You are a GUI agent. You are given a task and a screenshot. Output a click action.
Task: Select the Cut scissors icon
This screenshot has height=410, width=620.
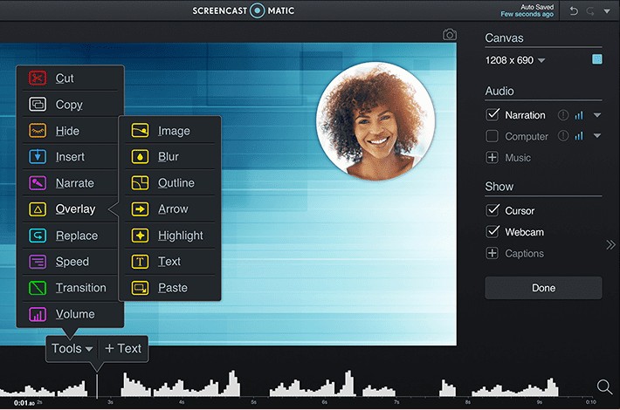click(x=38, y=79)
